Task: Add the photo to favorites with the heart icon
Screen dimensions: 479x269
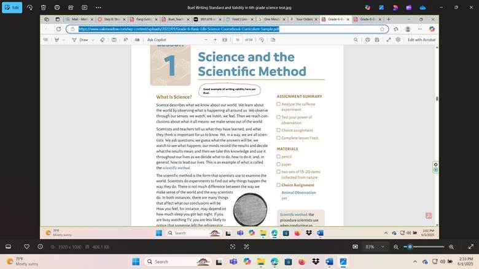Action: 26,246
